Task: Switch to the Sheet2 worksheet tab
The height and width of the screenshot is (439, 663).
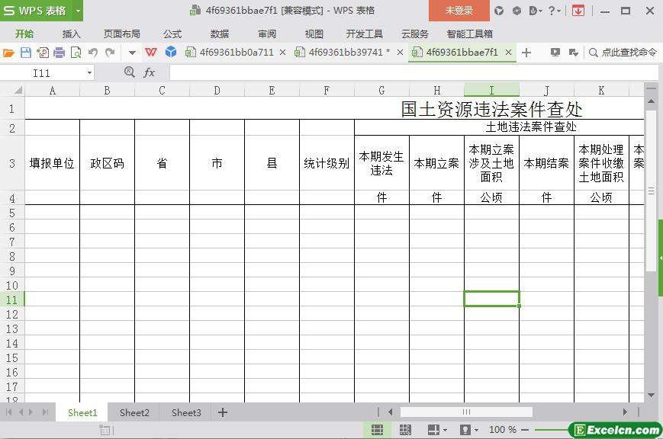Action: click(x=134, y=412)
